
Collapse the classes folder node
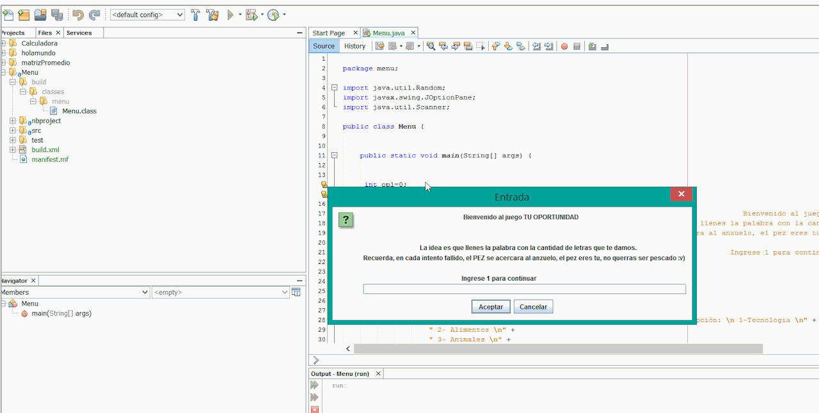(x=23, y=91)
